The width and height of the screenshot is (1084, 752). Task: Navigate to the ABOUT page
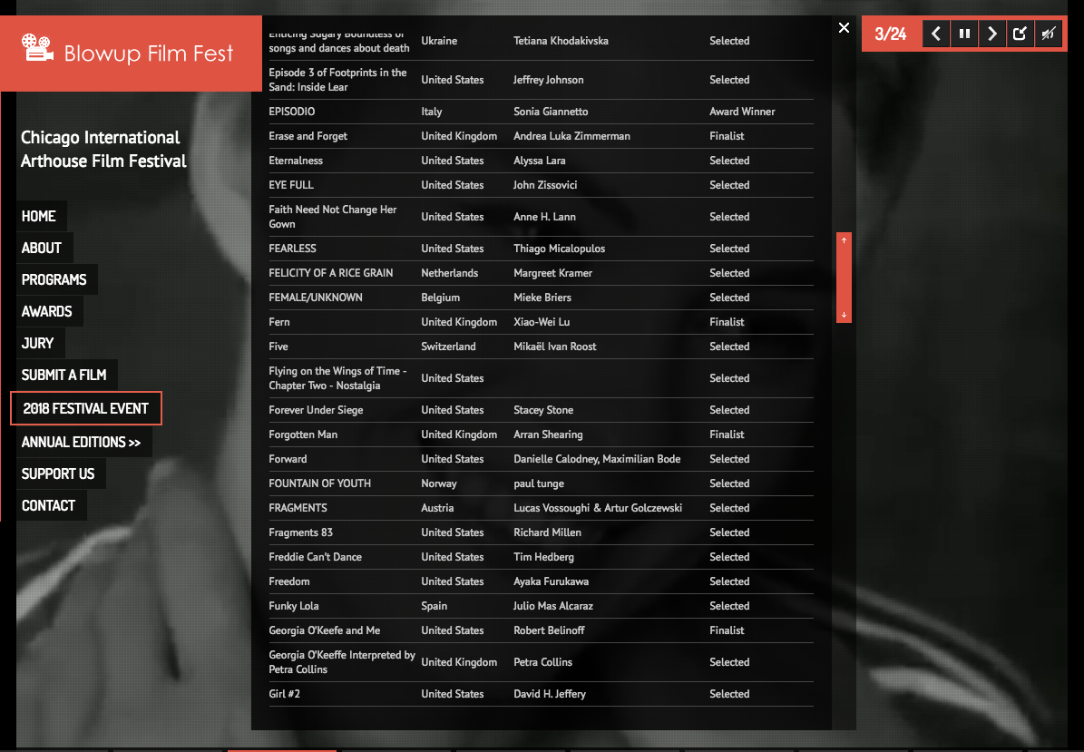pos(42,248)
